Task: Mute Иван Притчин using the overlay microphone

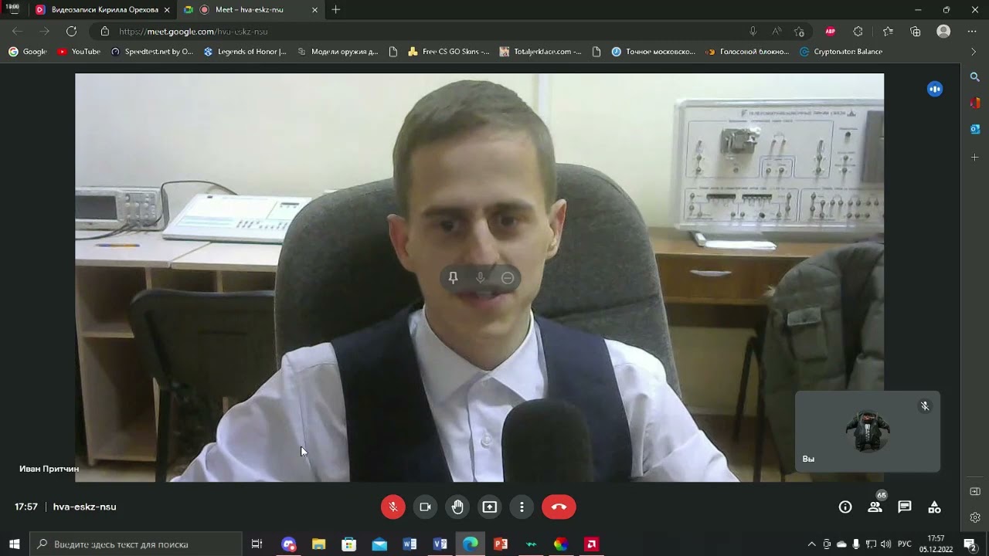Action: click(x=481, y=278)
